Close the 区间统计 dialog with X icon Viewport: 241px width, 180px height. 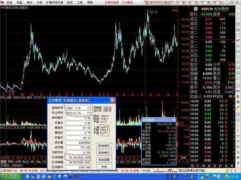[112, 100]
